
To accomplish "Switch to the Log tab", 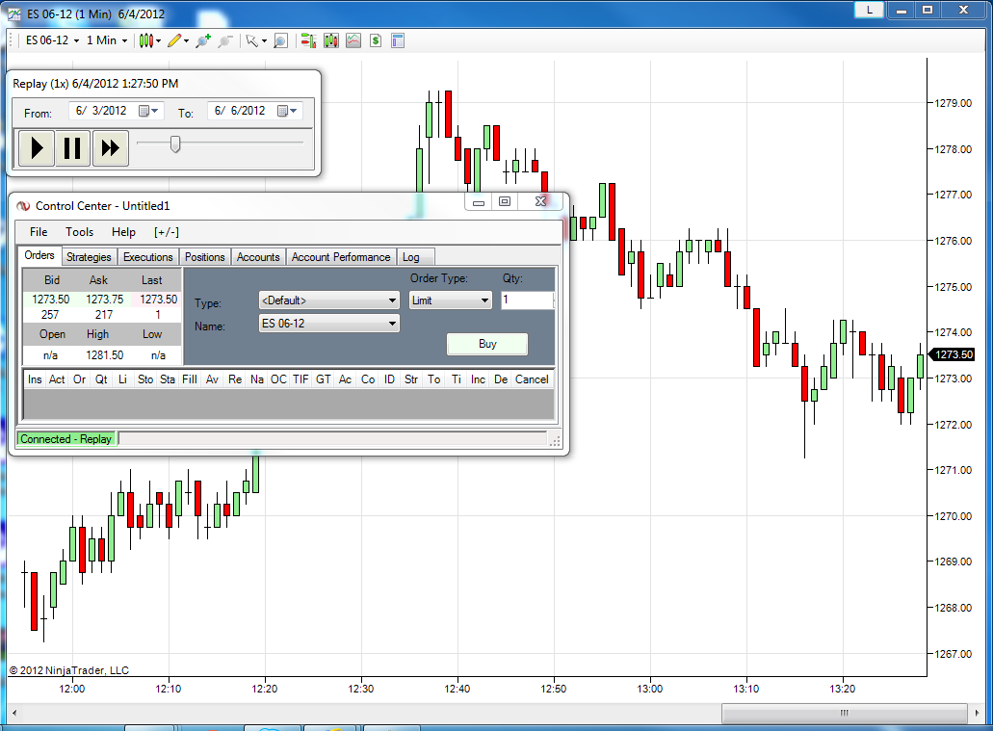I will click(415, 257).
